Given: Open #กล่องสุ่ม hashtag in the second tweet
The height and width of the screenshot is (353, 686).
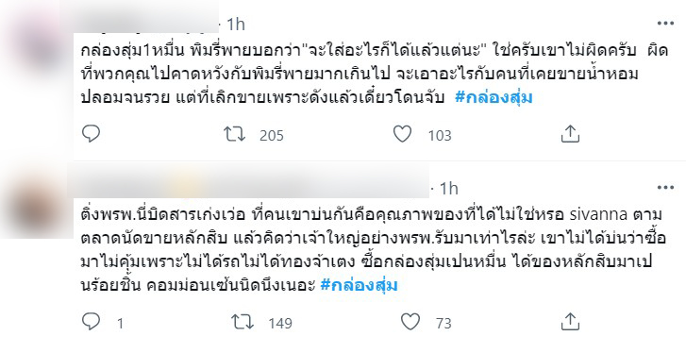Looking at the screenshot, I should coord(359,285).
